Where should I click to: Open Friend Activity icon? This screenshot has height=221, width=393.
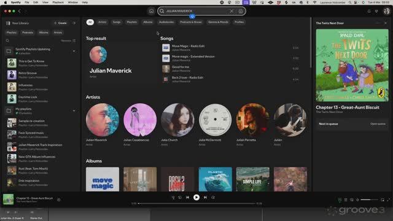coord(376,11)
